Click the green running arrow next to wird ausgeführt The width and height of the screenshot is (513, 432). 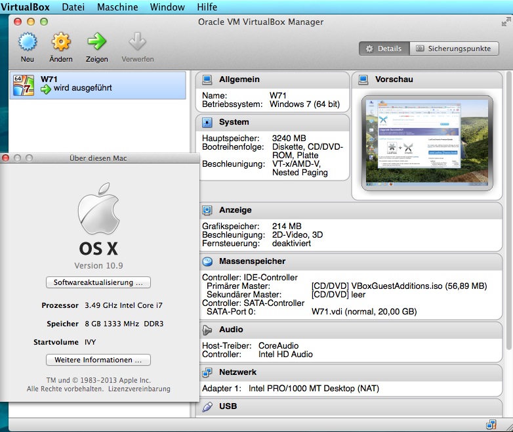(46, 89)
